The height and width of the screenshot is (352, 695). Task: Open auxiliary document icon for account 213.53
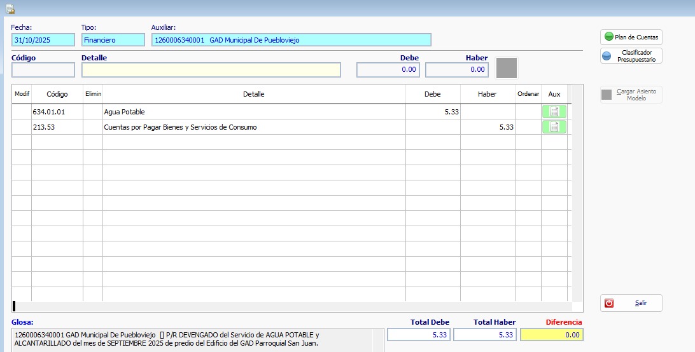click(554, 127)
